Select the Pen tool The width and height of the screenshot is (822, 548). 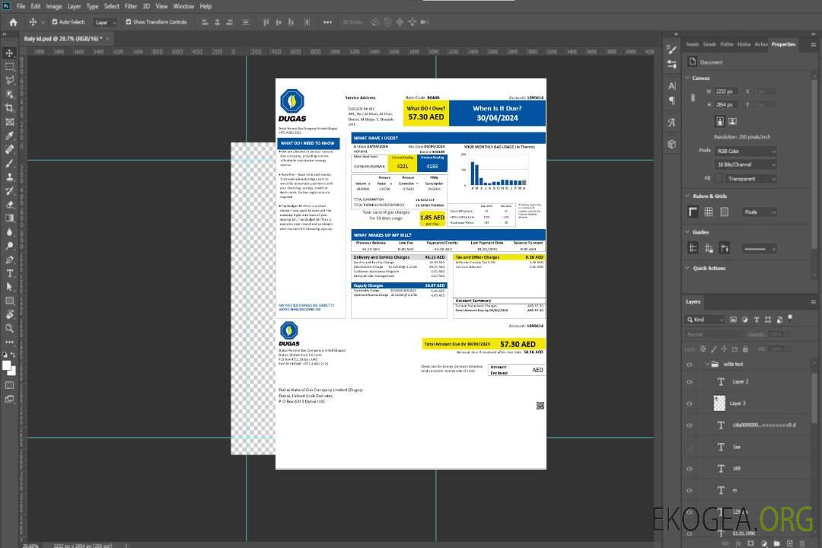[x=9, y=260]
